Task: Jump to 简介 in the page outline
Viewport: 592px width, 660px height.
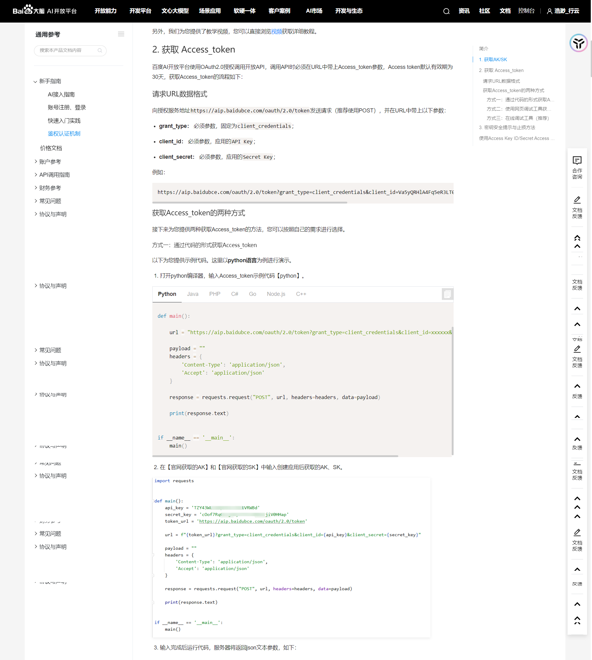Action: click(x=483, y=49)
